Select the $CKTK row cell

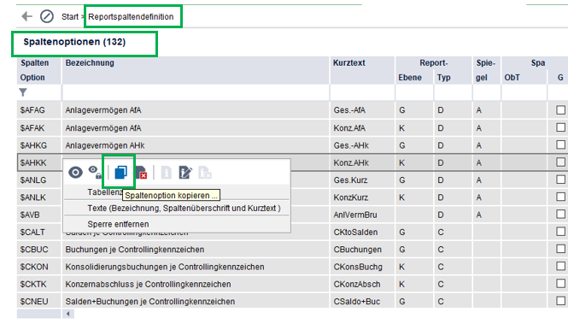pos(38,284)
